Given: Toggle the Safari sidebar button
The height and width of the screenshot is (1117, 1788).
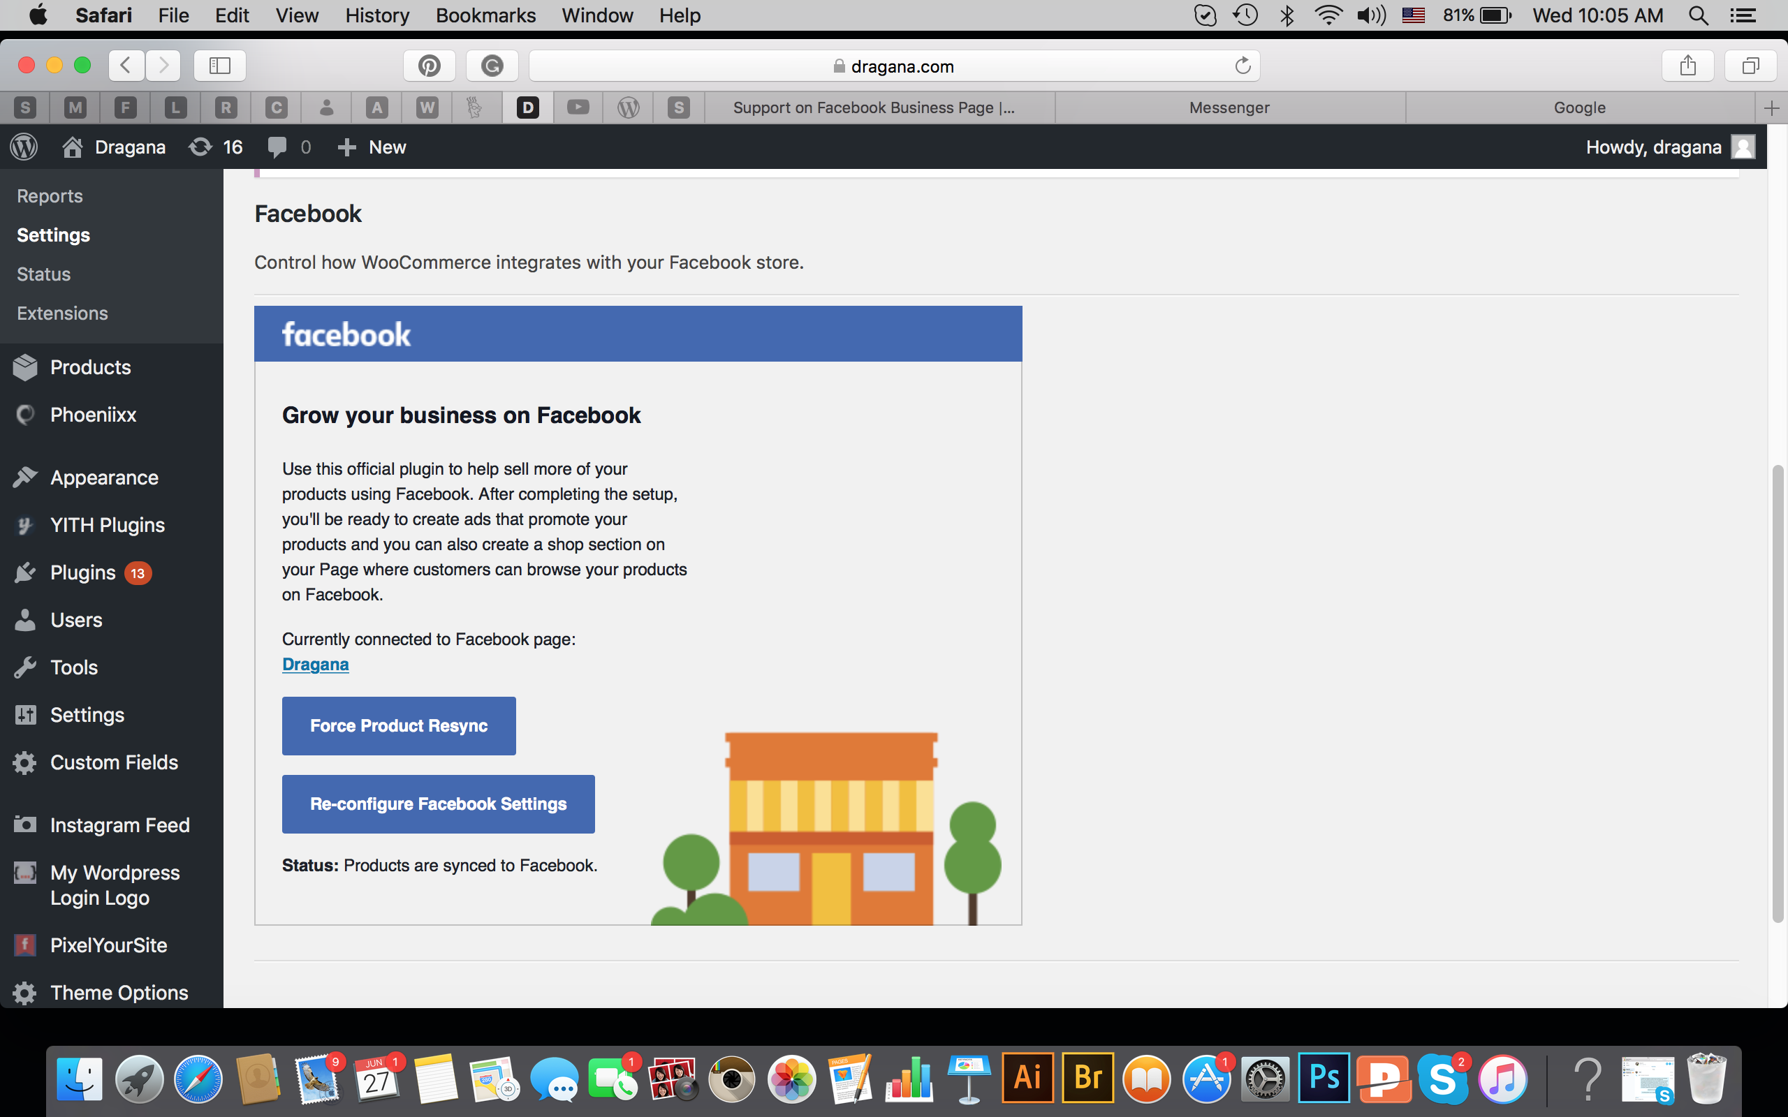Looking at the screenshot, I should click(x=219, y=66).
